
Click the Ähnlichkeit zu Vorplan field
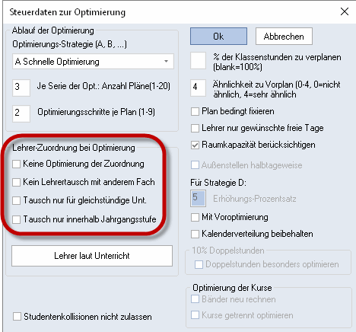pos(198,88)
